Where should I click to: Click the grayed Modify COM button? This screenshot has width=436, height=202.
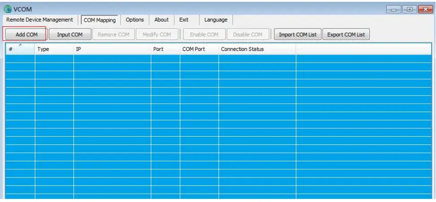click(x=157, y=34)
